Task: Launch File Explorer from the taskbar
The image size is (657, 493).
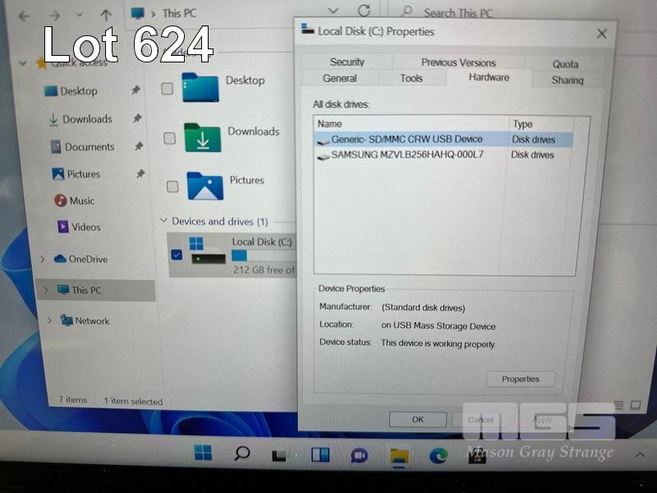Action: (x=399, y=455)
